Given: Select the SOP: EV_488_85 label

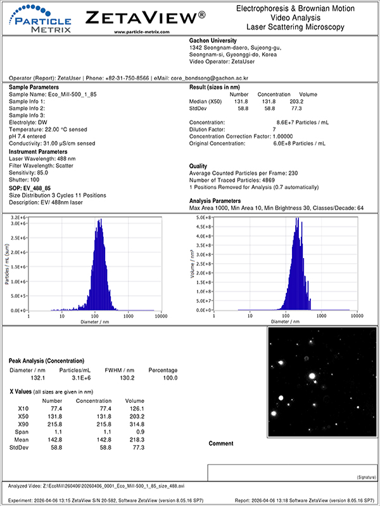Looking at the screenshot, I should coord(32,188).
